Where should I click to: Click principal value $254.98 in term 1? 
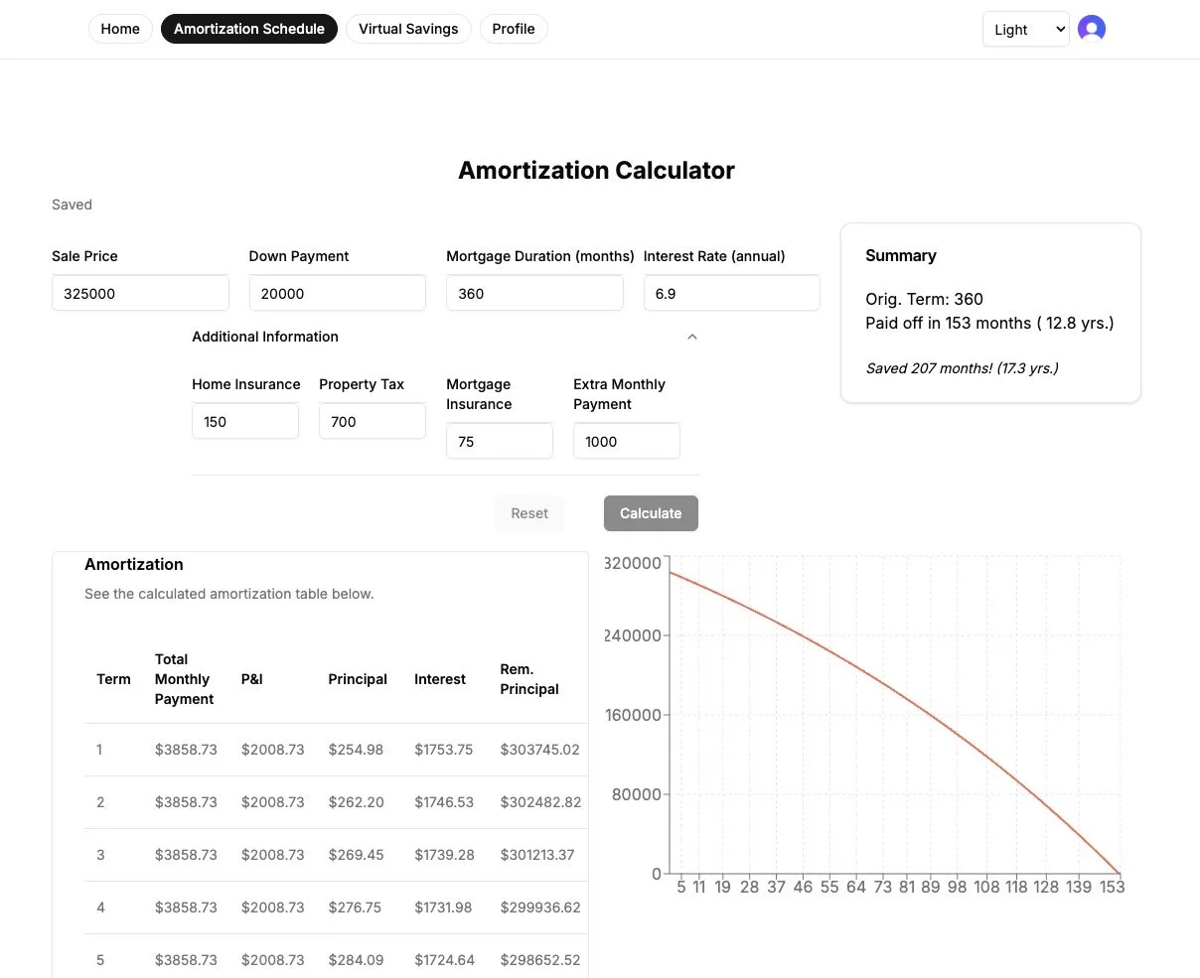coord(356,750)
